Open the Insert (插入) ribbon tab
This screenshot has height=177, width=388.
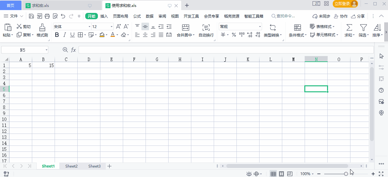click(104, 16)
